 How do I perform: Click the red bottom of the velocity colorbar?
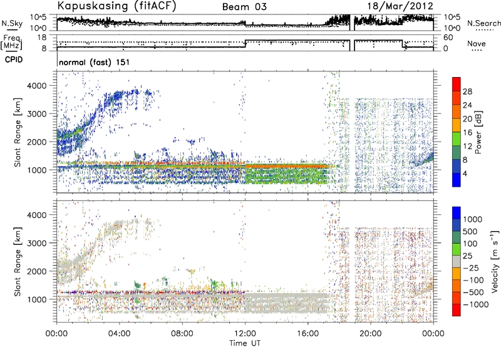click(457, 310)
